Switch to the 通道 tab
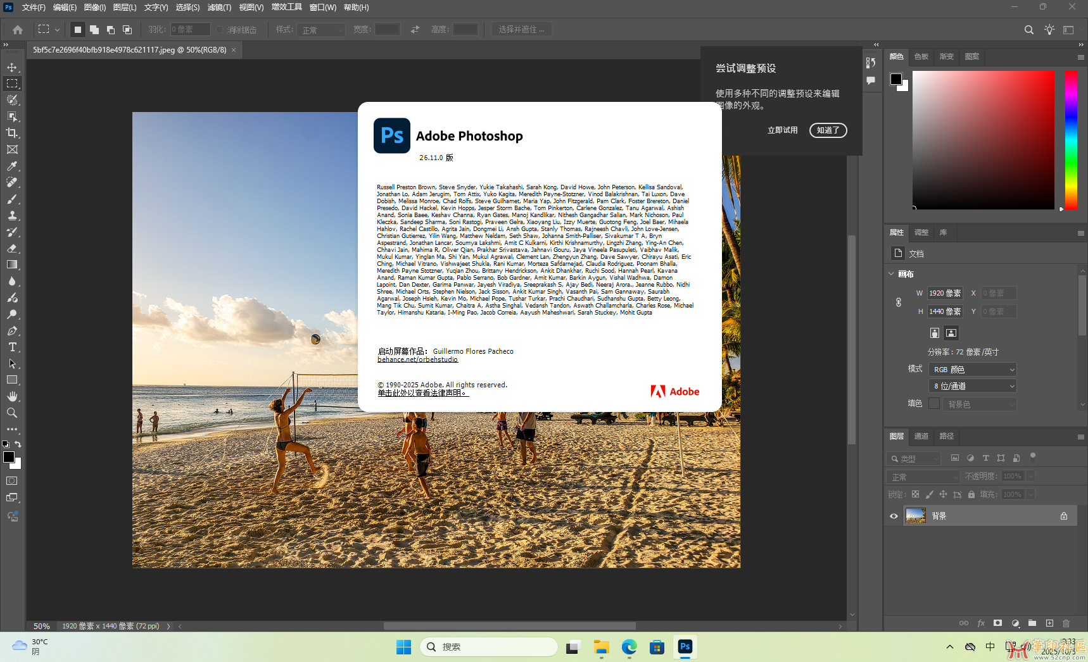The width and height of the screenshot is (1088, 662). 921,436
